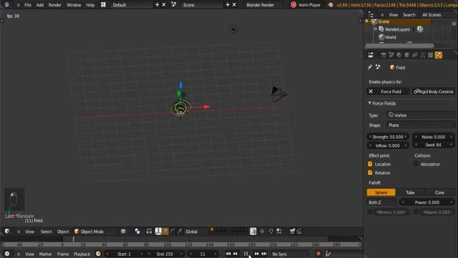Click the properties editor type icon

(371, 55)
